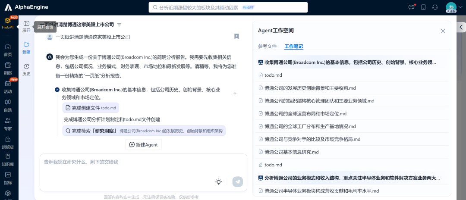The width and height of the screenshot is (466, 200).
Task: Click the top search input field
Action: point(228,7)
